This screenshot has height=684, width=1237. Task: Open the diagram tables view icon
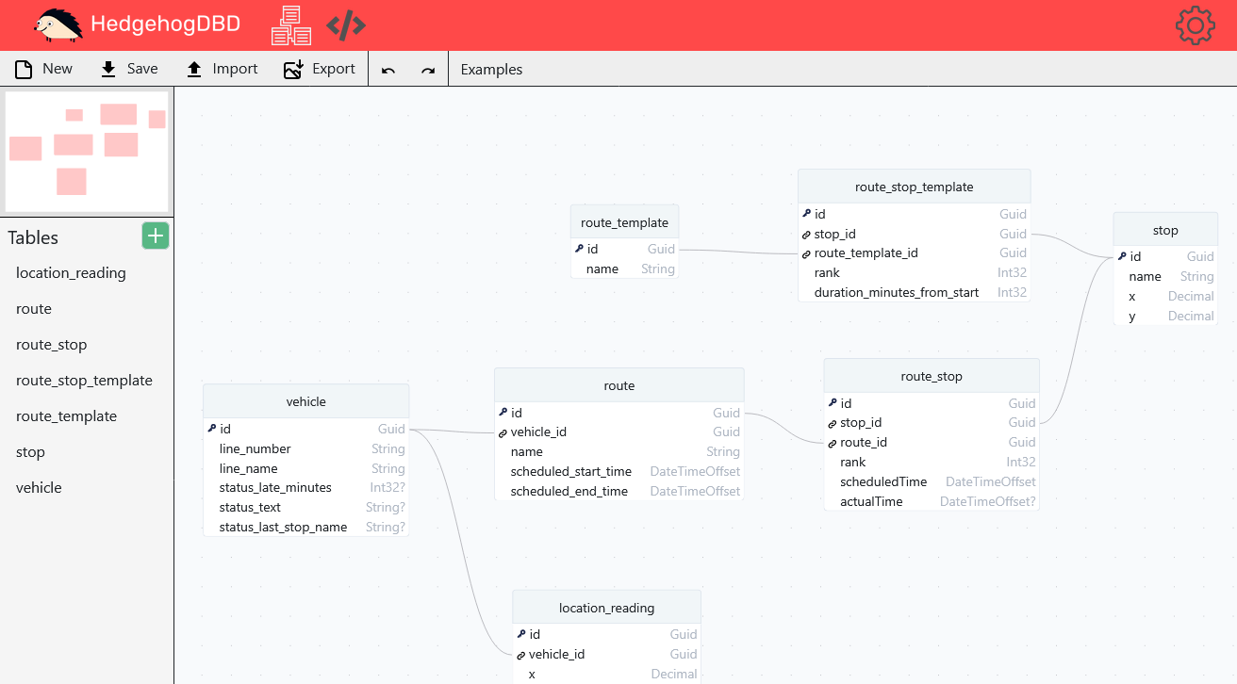click(291, 25)
